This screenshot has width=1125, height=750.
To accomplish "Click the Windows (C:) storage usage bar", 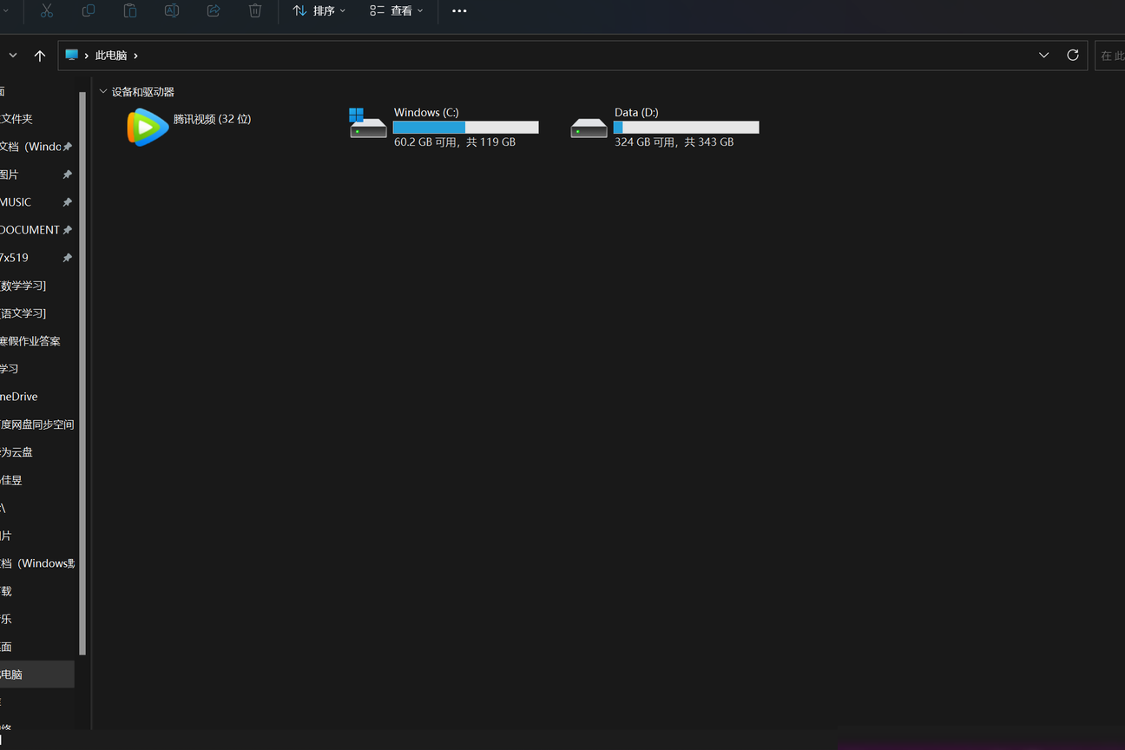I will [x=466, y=128].
